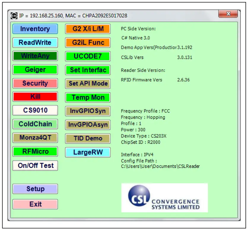The image size is (252, 230).
Task: Launch the ColdChain feature
Action: pyautogui.click(x=35, y=124)
